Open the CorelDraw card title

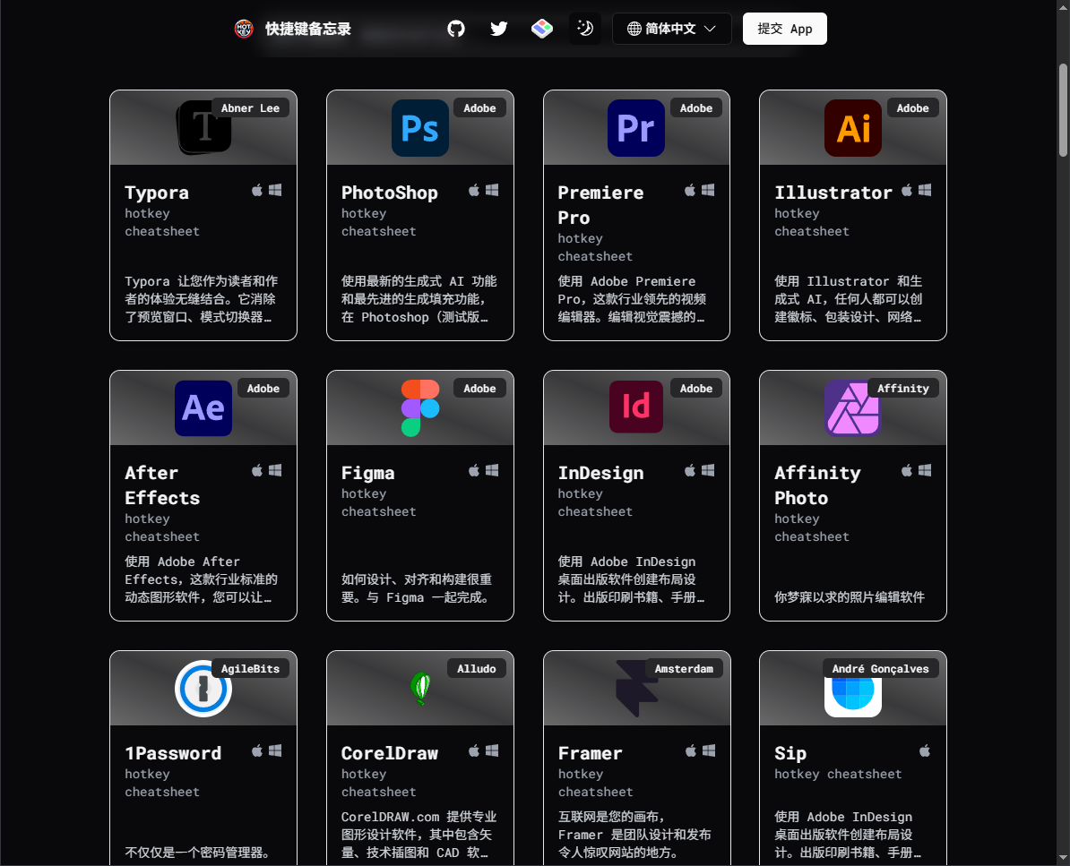[390, 753]
